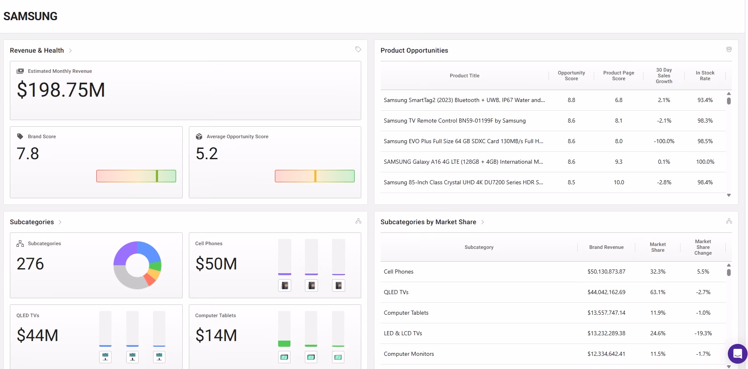Open the chat support bubble
Image resolution: width=748 pixels, height=369 pixels.
click(737, 354)
